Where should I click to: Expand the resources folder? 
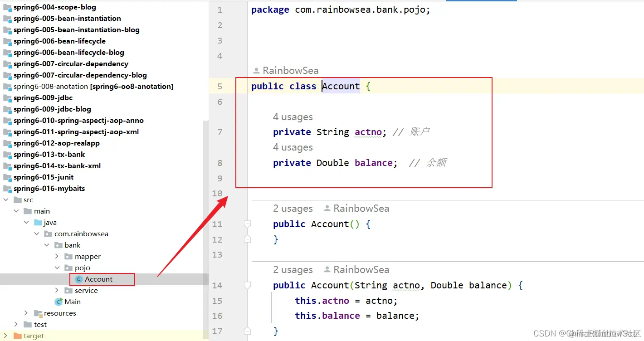26,313
